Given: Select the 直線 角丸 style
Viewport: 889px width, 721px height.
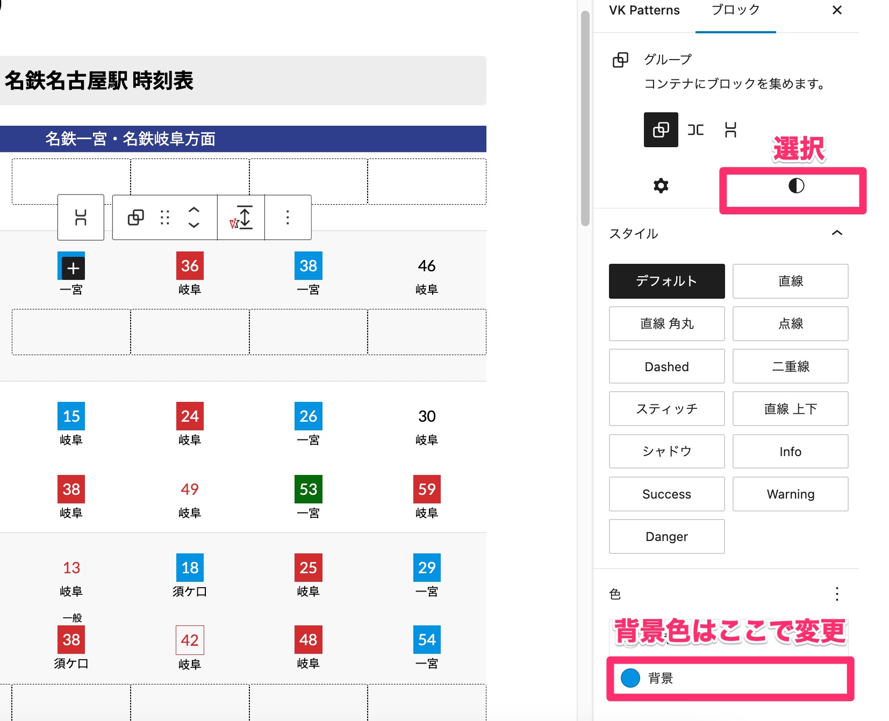Looking at the screenshot, I should click(x=666, y=323).
